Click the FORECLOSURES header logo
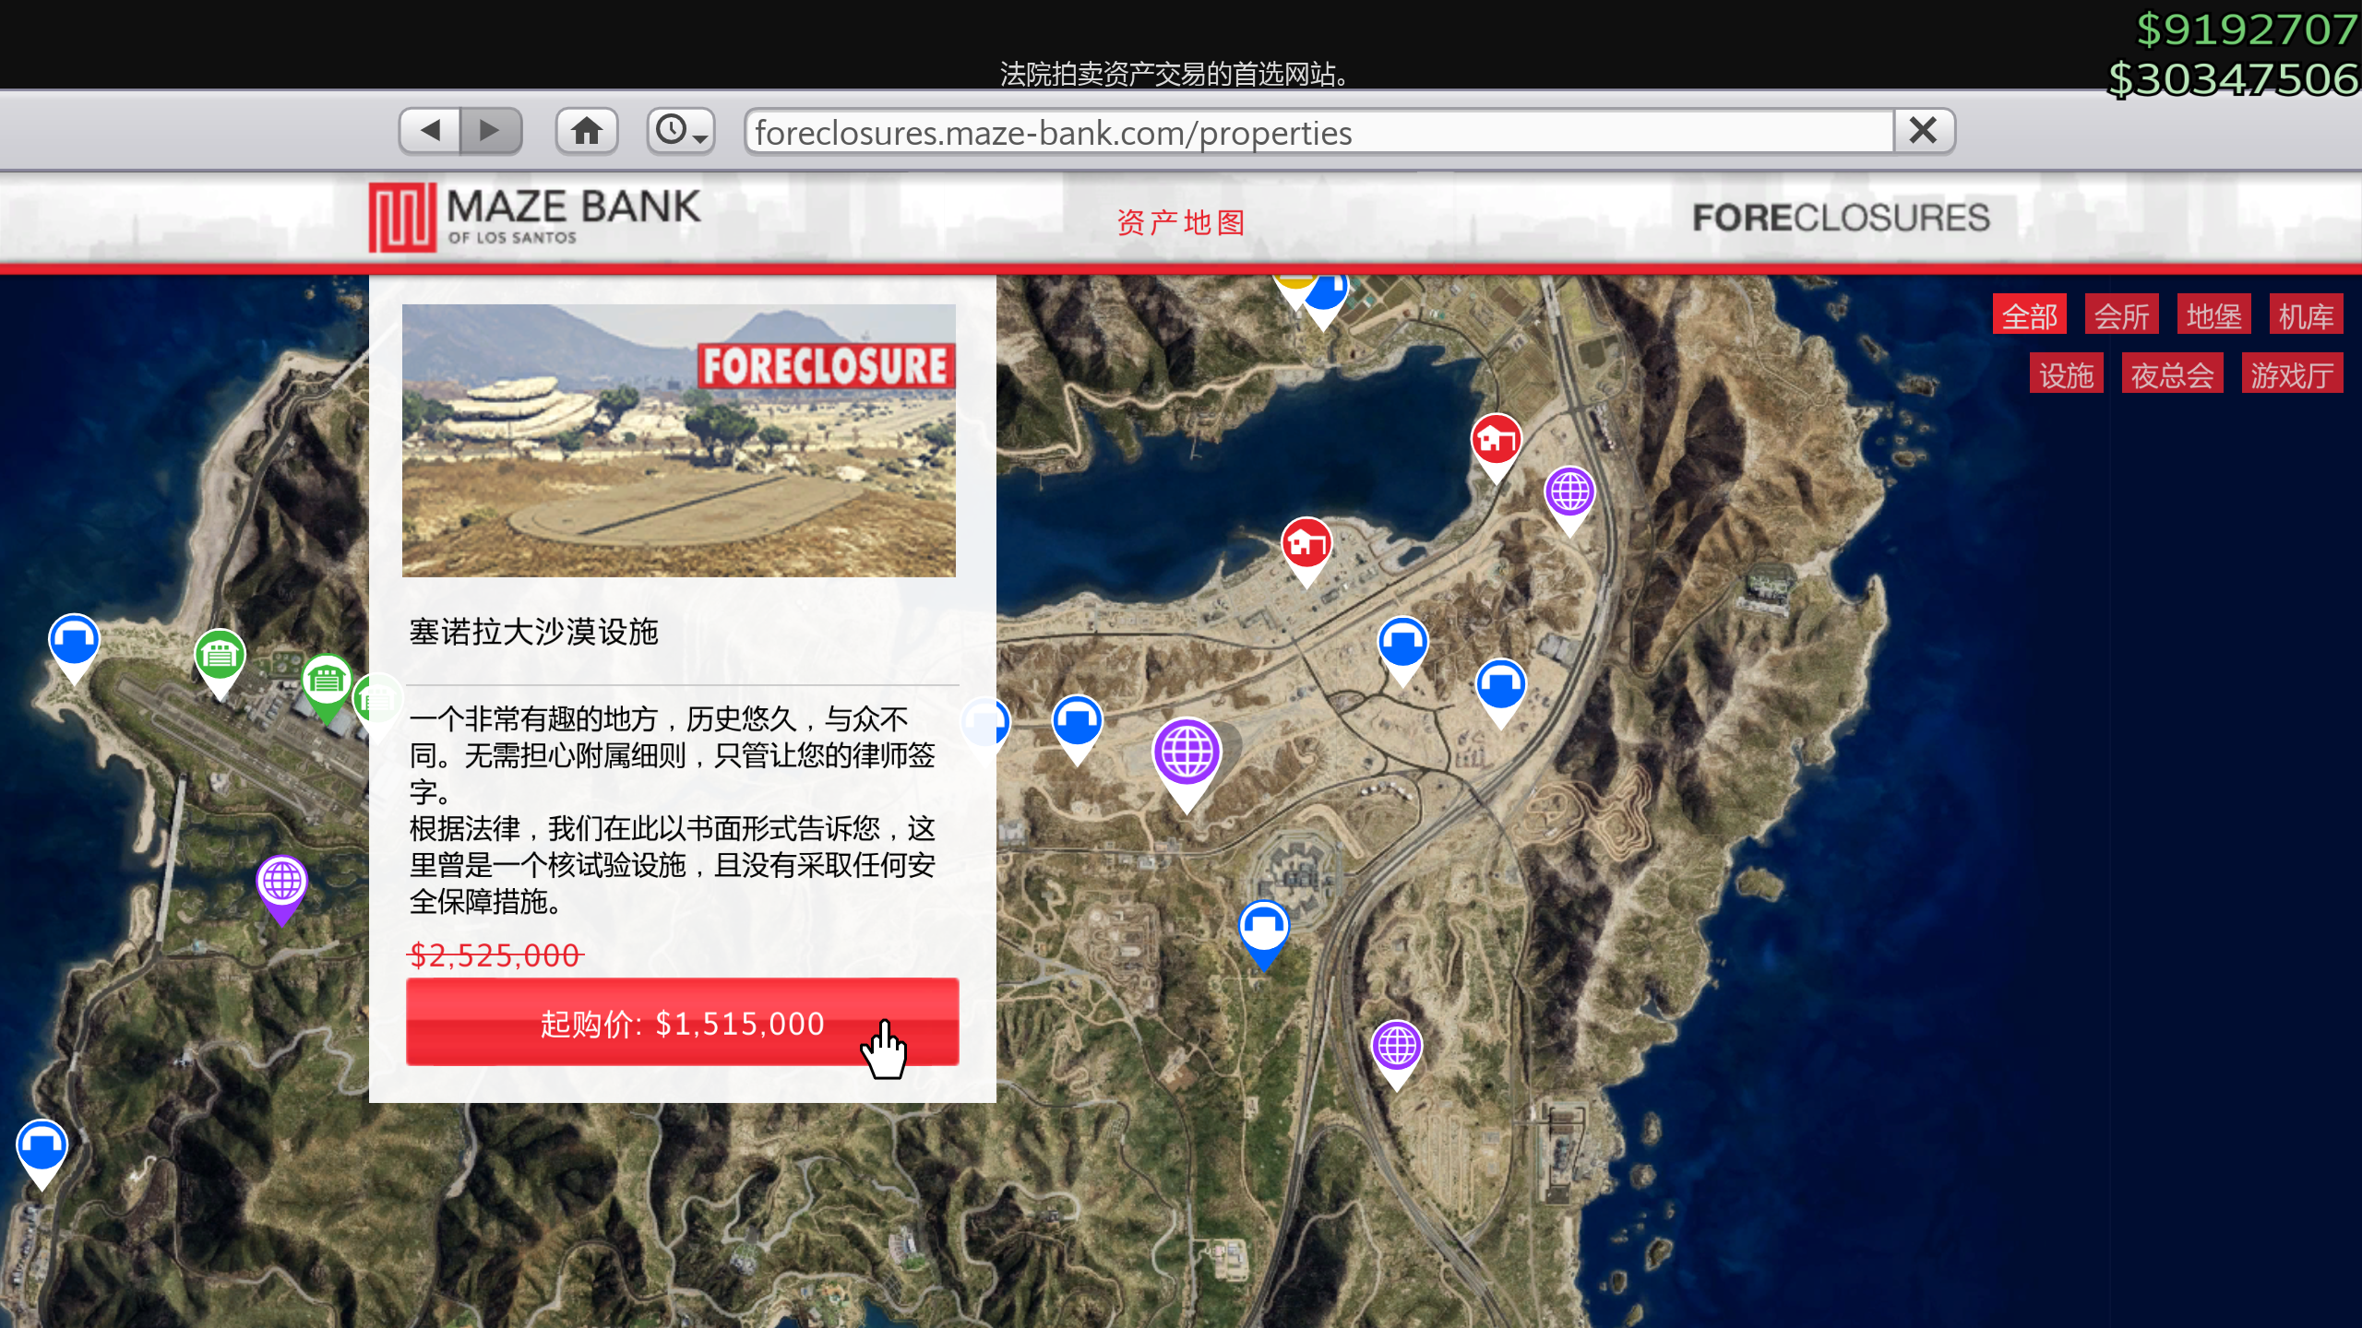Viewport: 2362px width, 1328px height. [1841, 218]
